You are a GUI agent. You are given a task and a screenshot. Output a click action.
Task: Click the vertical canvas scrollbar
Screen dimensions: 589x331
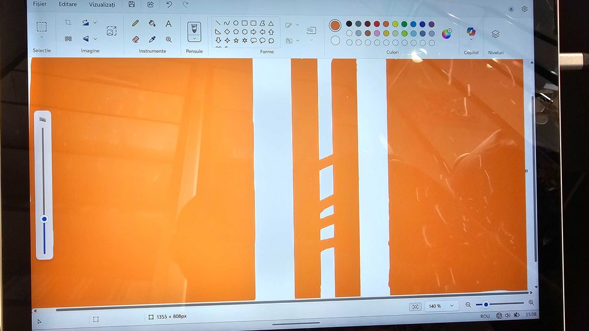534,179
